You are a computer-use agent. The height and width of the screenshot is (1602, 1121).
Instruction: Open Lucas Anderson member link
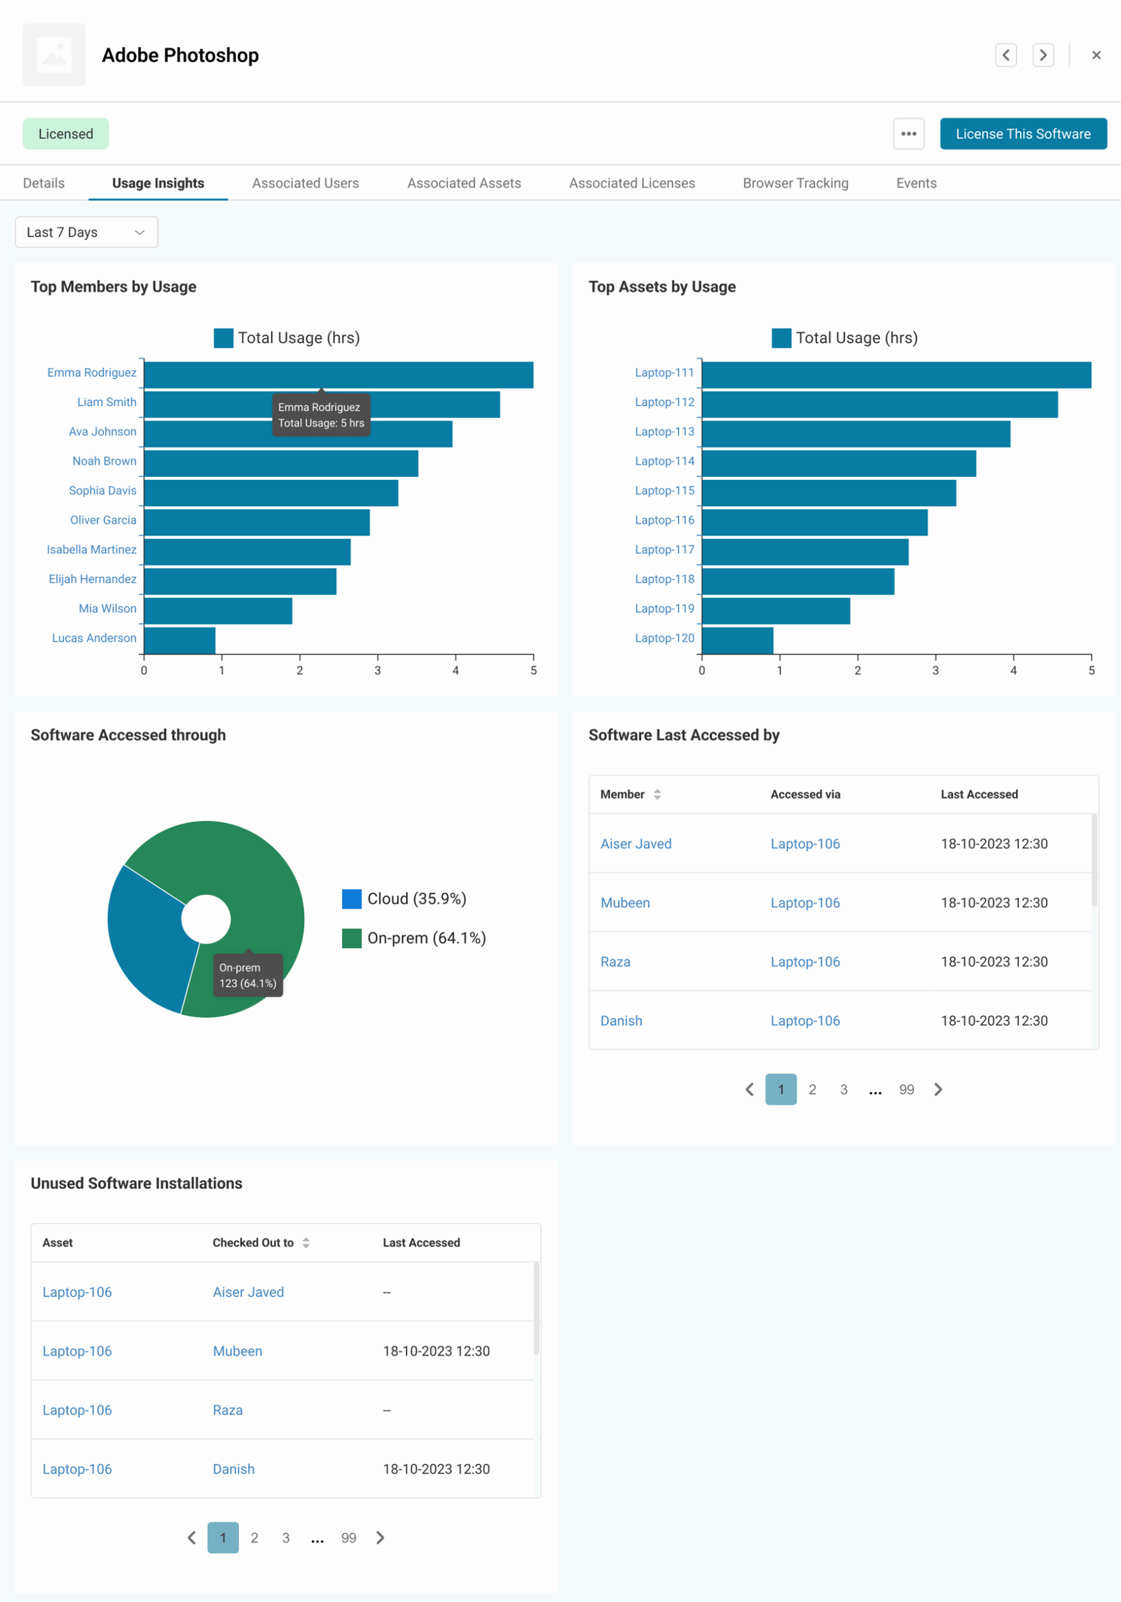[x=94, y=638]
